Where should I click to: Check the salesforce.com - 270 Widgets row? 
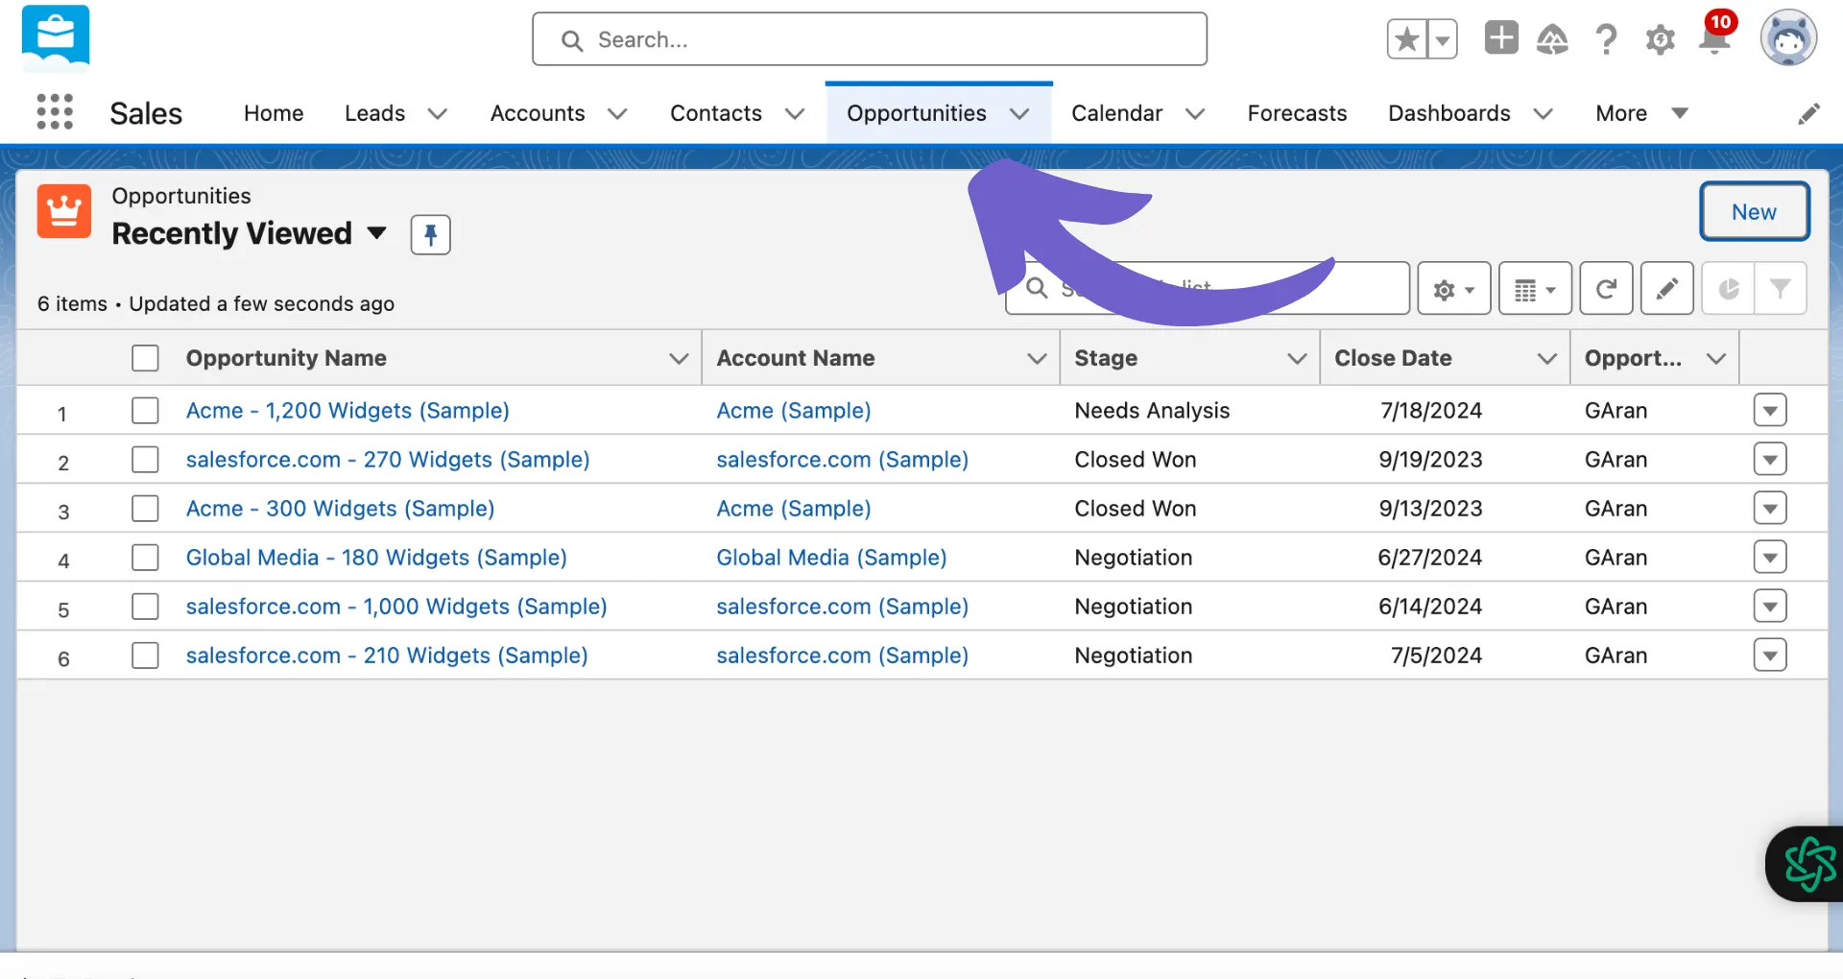coord(145,460)
